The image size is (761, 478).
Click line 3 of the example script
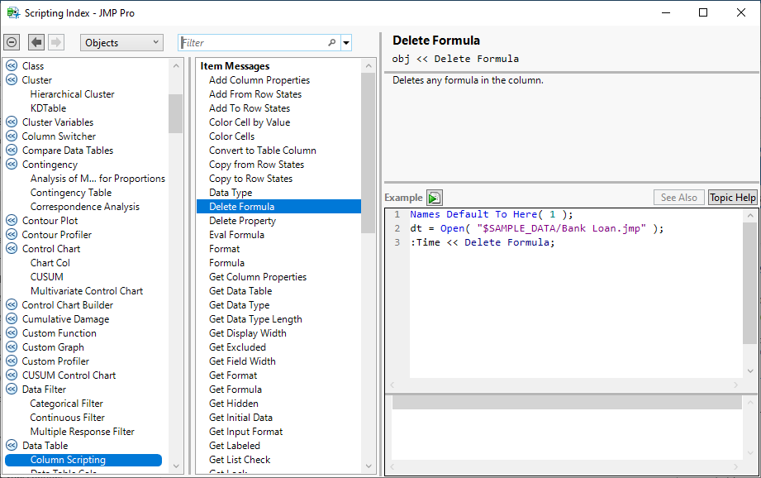point(483,242)
